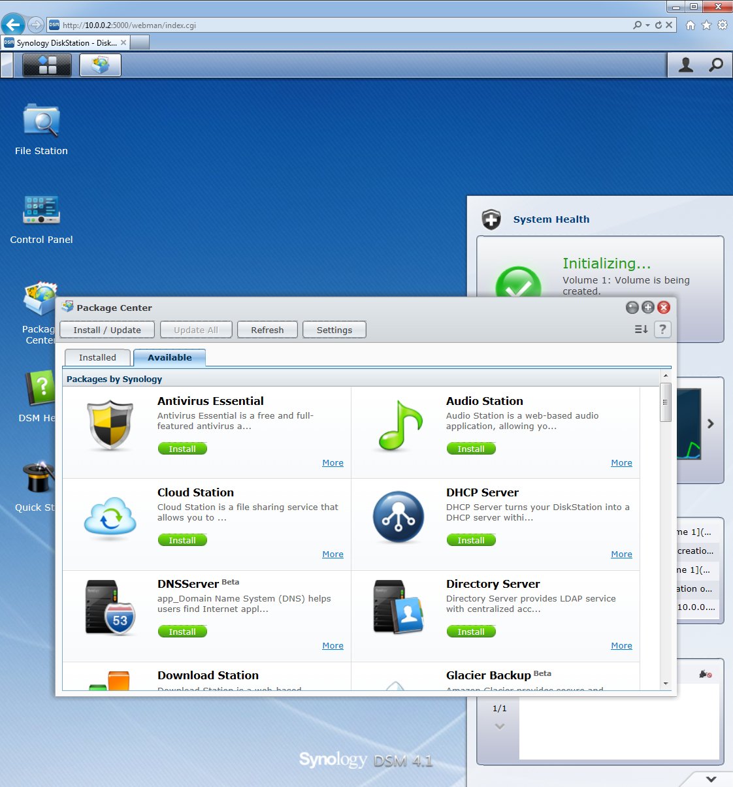This screenshot has width=733, height=787.
Task: Select the Available tab
Action: pyautogui.click(x=169, y=358)
